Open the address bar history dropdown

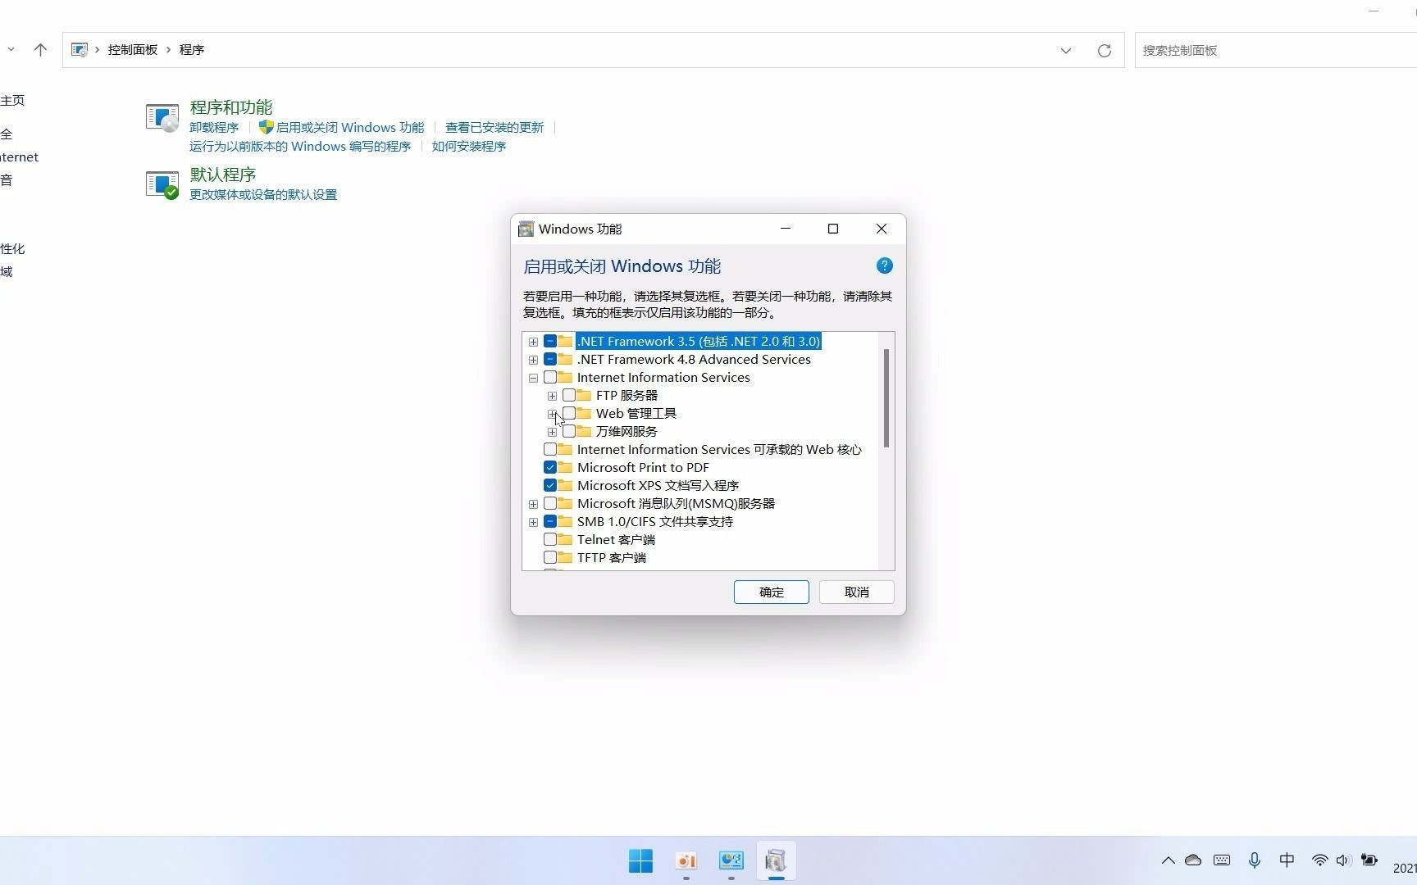click(1065, 51)
